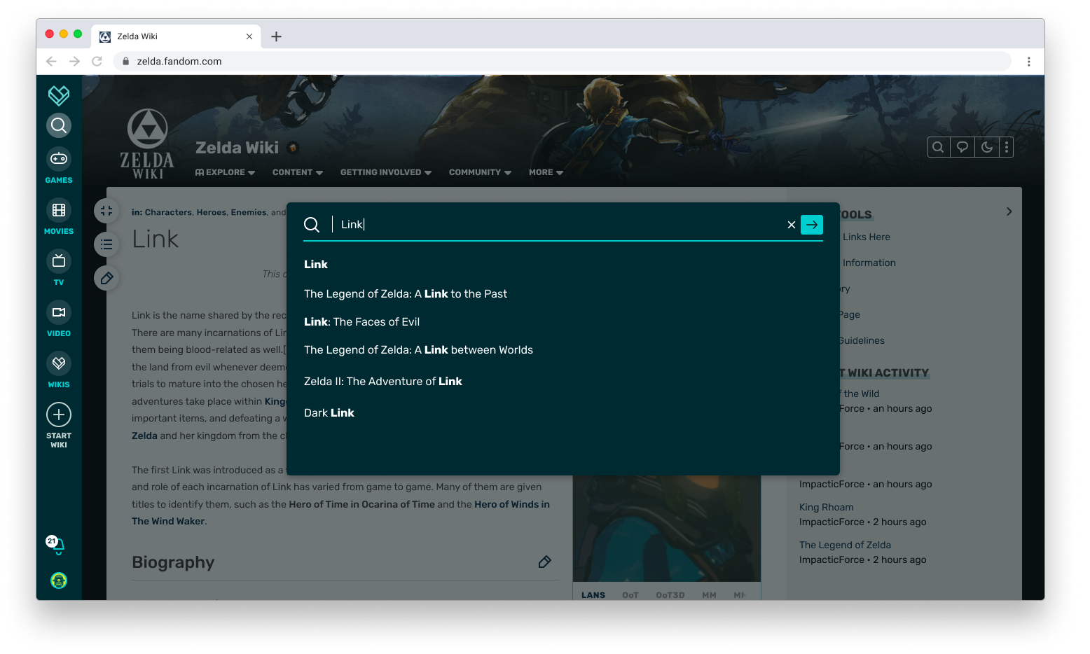This screenshot has height=654, width=1090.
Task: Reload the page in browser
Action: point(97,61)
